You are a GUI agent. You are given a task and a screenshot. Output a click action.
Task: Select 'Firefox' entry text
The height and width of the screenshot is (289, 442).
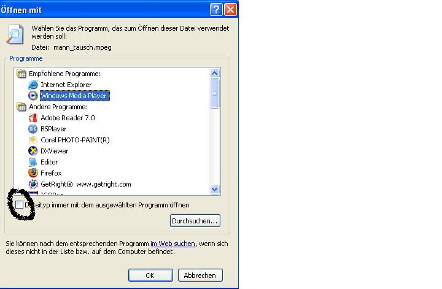point(51,173)
